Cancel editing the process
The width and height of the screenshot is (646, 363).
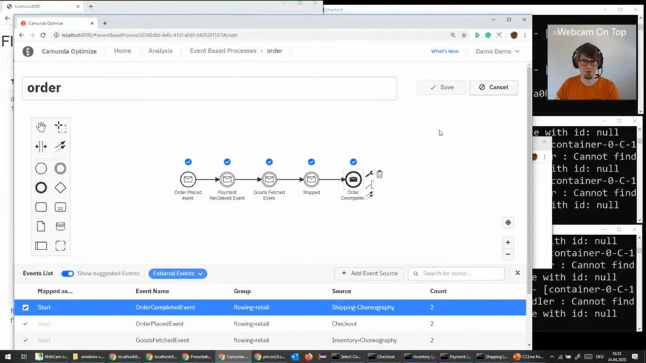(x=493, y=87)
